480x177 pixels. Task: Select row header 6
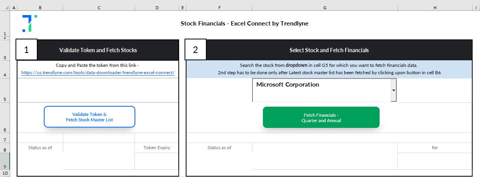point(5,117)
